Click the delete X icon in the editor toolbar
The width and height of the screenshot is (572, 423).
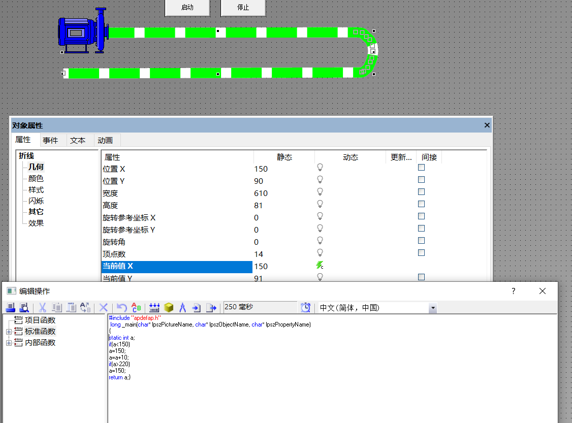(x=103, y=308)
